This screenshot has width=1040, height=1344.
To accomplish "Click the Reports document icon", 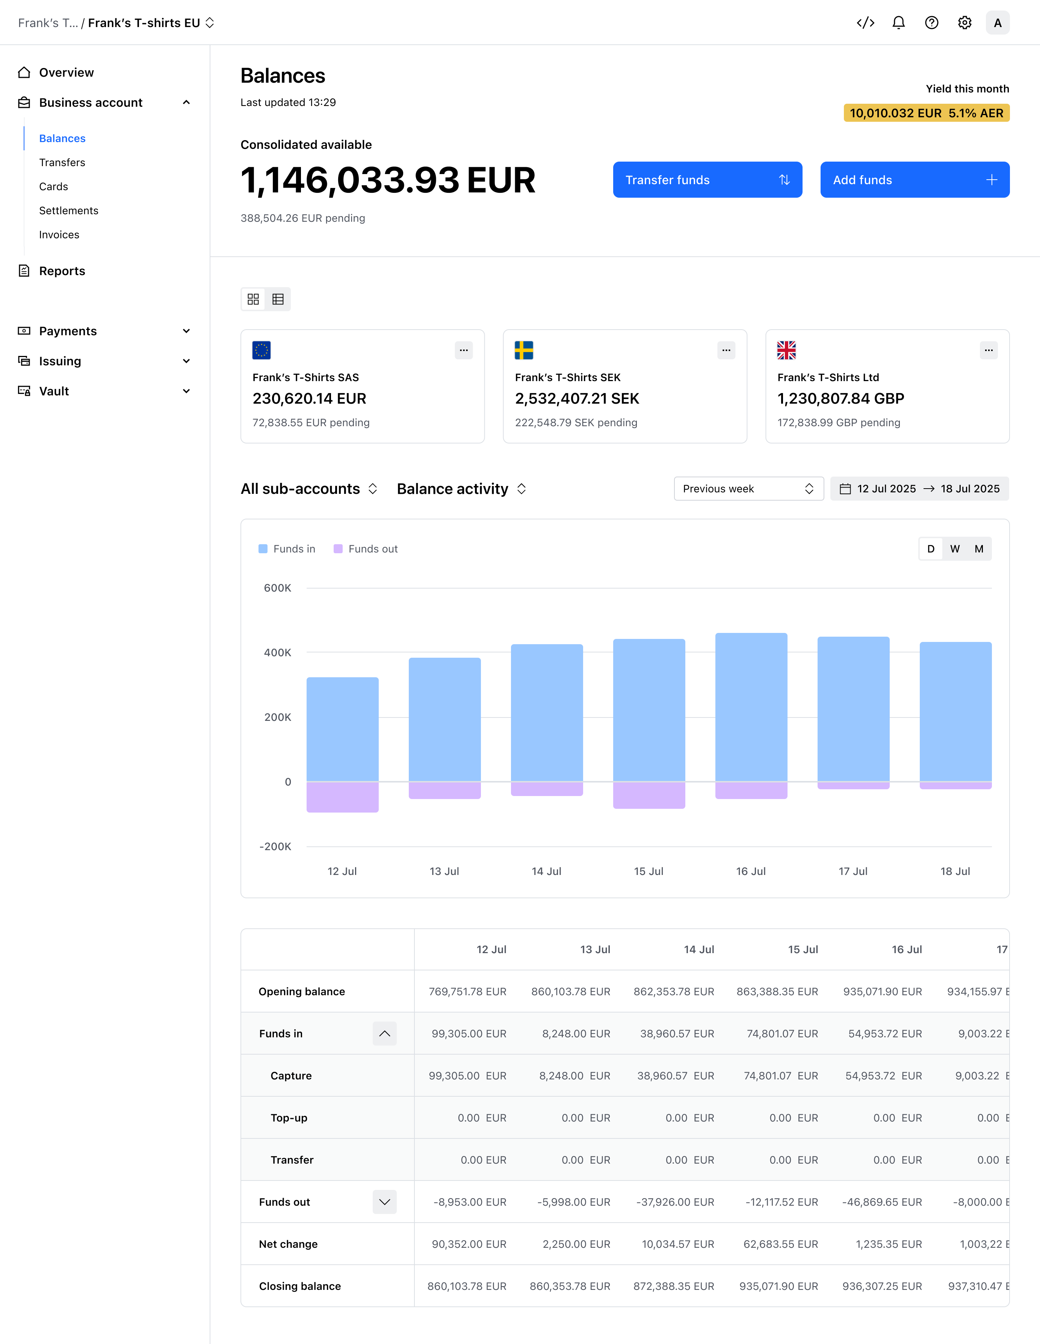I will point(24,271).
